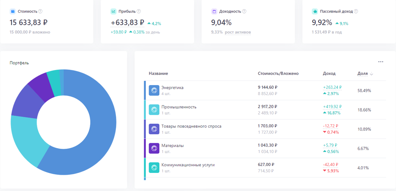Open the Энергетика row
Image resolution: width=396 pixels, height=191 pixels.
pos(265,90)
